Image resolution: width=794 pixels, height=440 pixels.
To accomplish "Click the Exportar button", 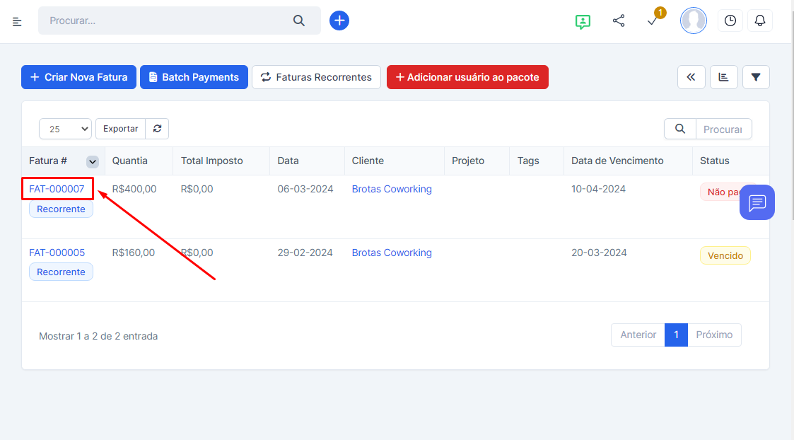I will click(x=120, y=129).
